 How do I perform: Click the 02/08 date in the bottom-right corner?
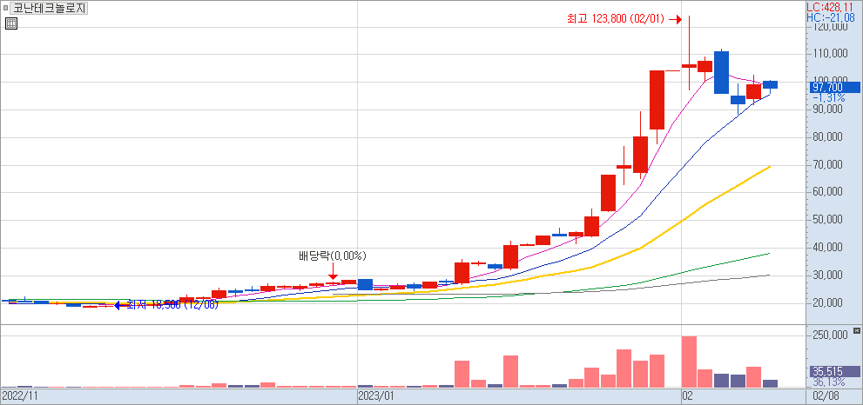click(826, 395)
